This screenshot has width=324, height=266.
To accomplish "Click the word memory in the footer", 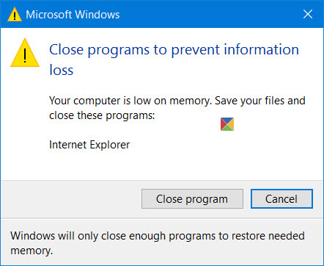I will pyautogui.click(x=32, y=251).
